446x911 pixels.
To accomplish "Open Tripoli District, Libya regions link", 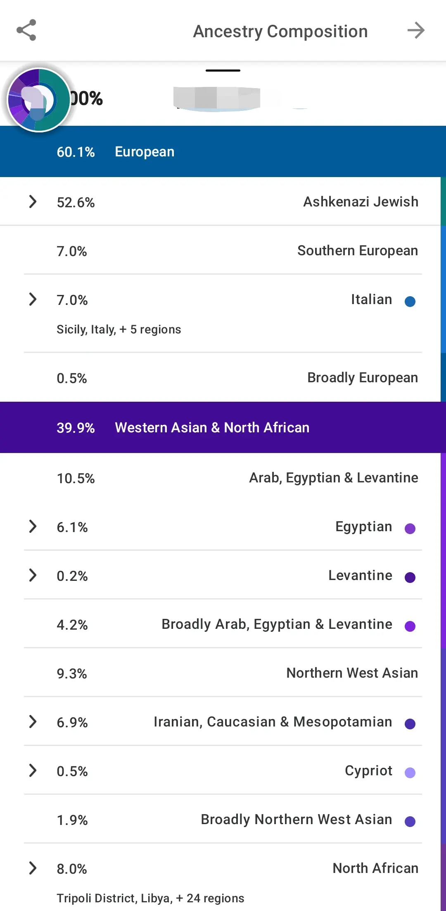I will coord(150,898).
